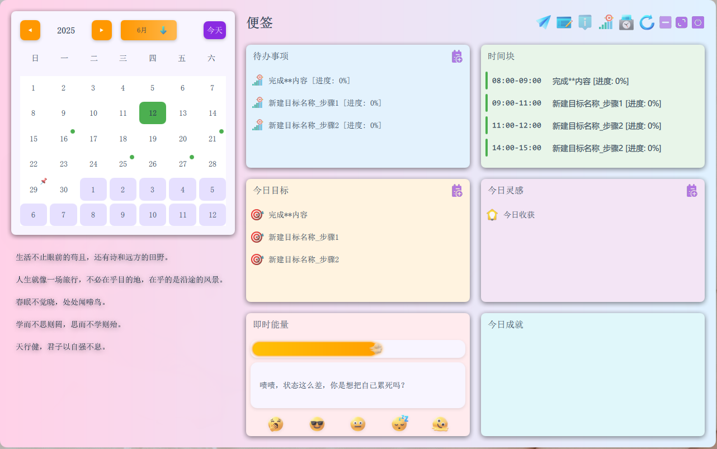
Task: Select the sunglasses mood emoji
Action: click(316, 423)
